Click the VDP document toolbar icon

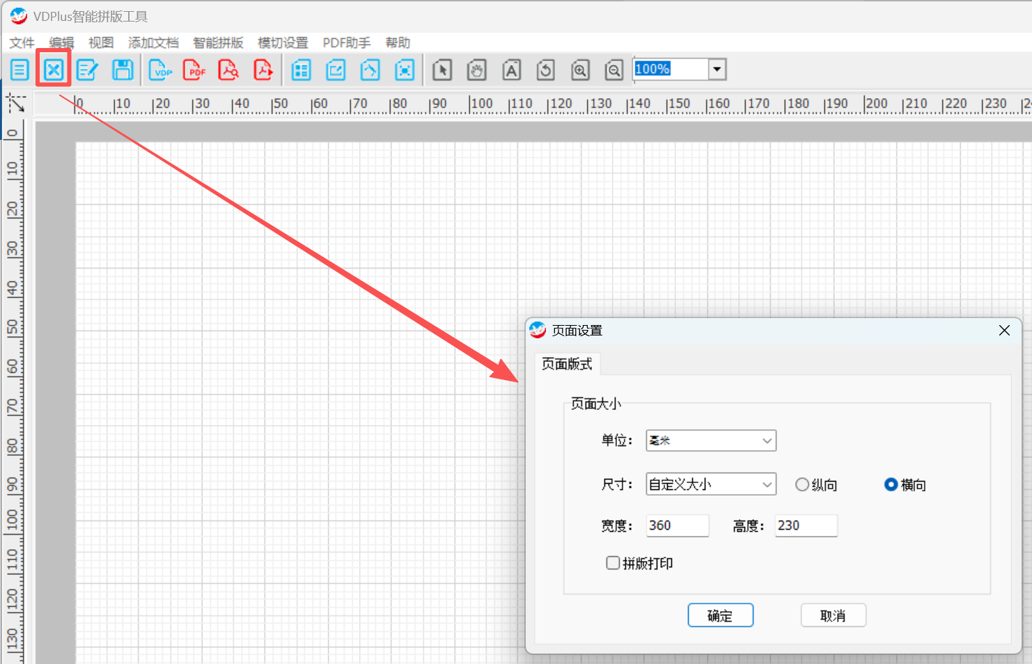161,70
